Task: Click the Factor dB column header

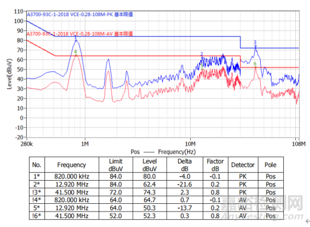Action: coord(215,165)
